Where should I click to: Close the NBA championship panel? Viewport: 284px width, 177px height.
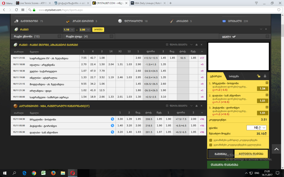click(201, 106)
